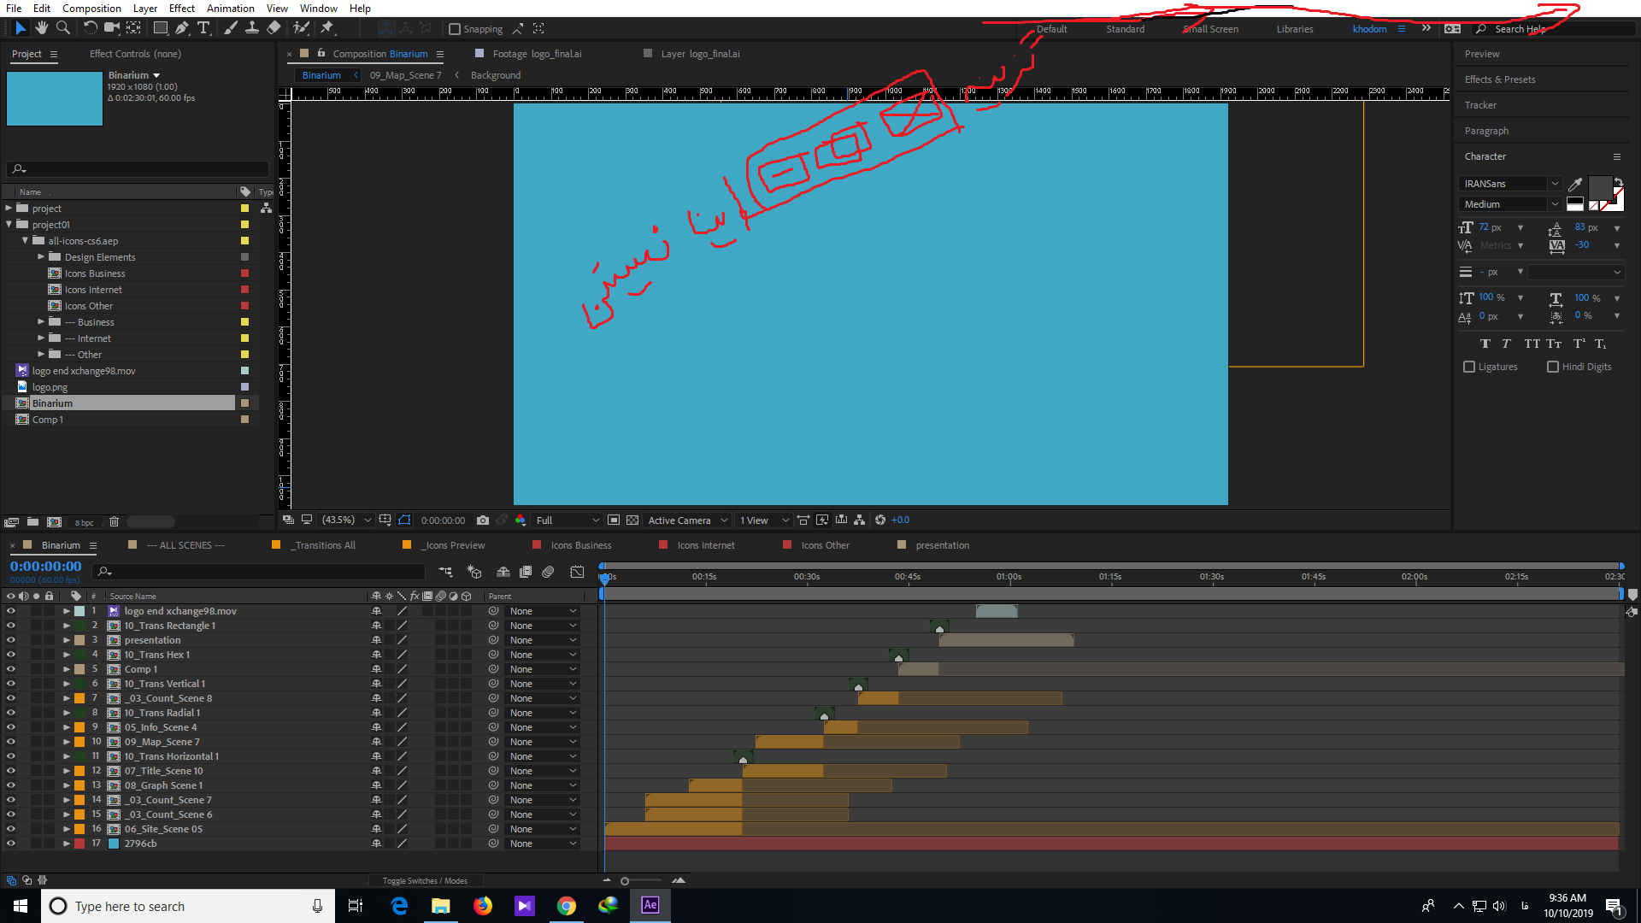The image size is (1641, 923).
Task: Enable Ligatures checkbox in Character panel
Action: (x=1470, y=367)
